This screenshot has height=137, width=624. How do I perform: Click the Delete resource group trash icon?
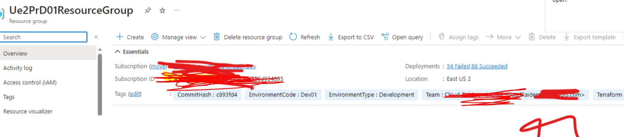pyautogui.click(x=216, y=37)
